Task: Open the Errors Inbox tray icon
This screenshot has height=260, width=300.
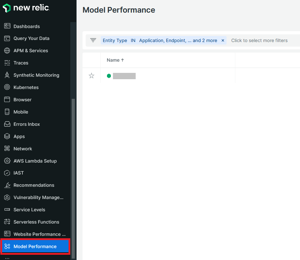Action: (7, 124)
